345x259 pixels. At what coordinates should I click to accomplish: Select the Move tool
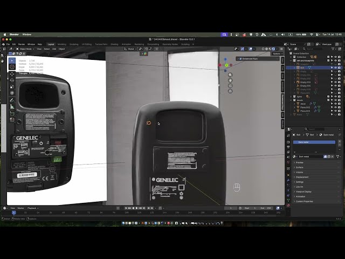pos(12,74)
